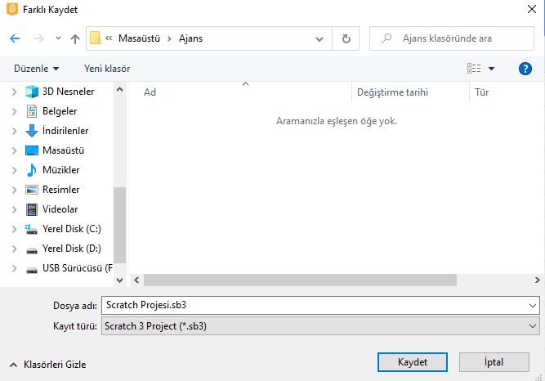The width and height of the screenshot is (545, 381).
Task: Click the file list horizontal scrollbar thumb
Action: coord(301,280)
